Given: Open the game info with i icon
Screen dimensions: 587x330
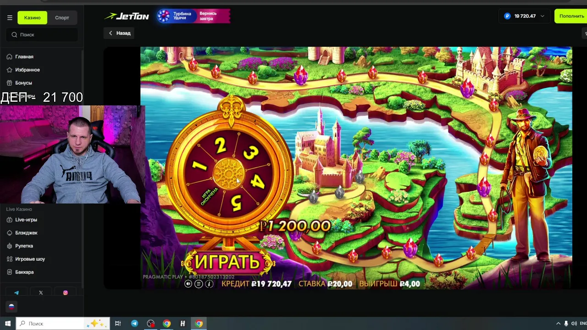Looking at the screenshot, I should (209, 284).
